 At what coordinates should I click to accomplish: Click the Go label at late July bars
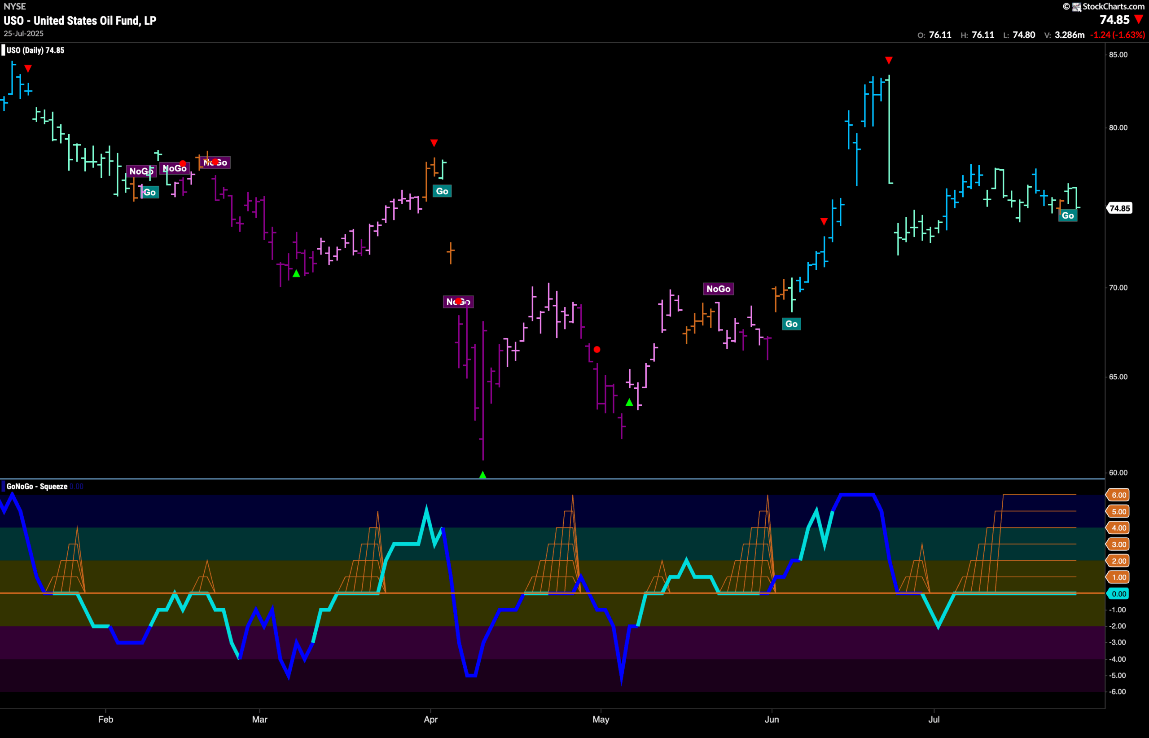pos(1068,215)
